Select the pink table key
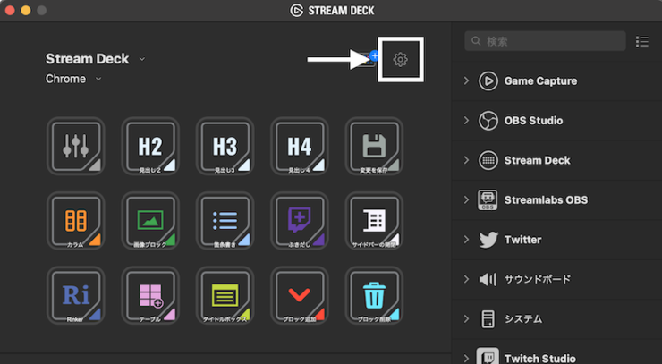The image size is (662, 364). (x=150, y=296)
